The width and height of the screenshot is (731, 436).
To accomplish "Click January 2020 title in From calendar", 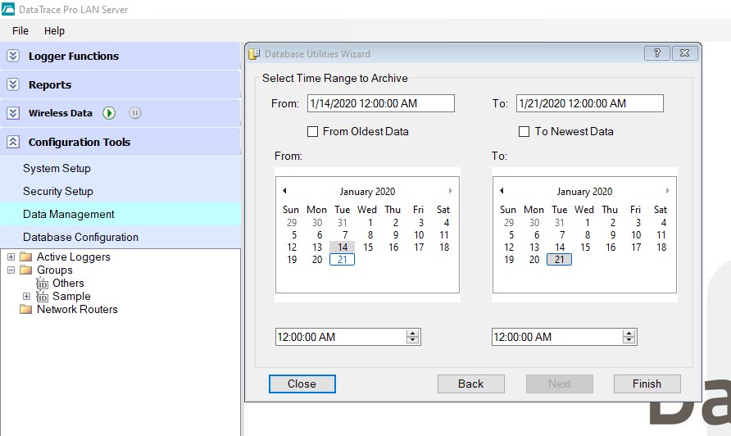I will click(367, 192).
